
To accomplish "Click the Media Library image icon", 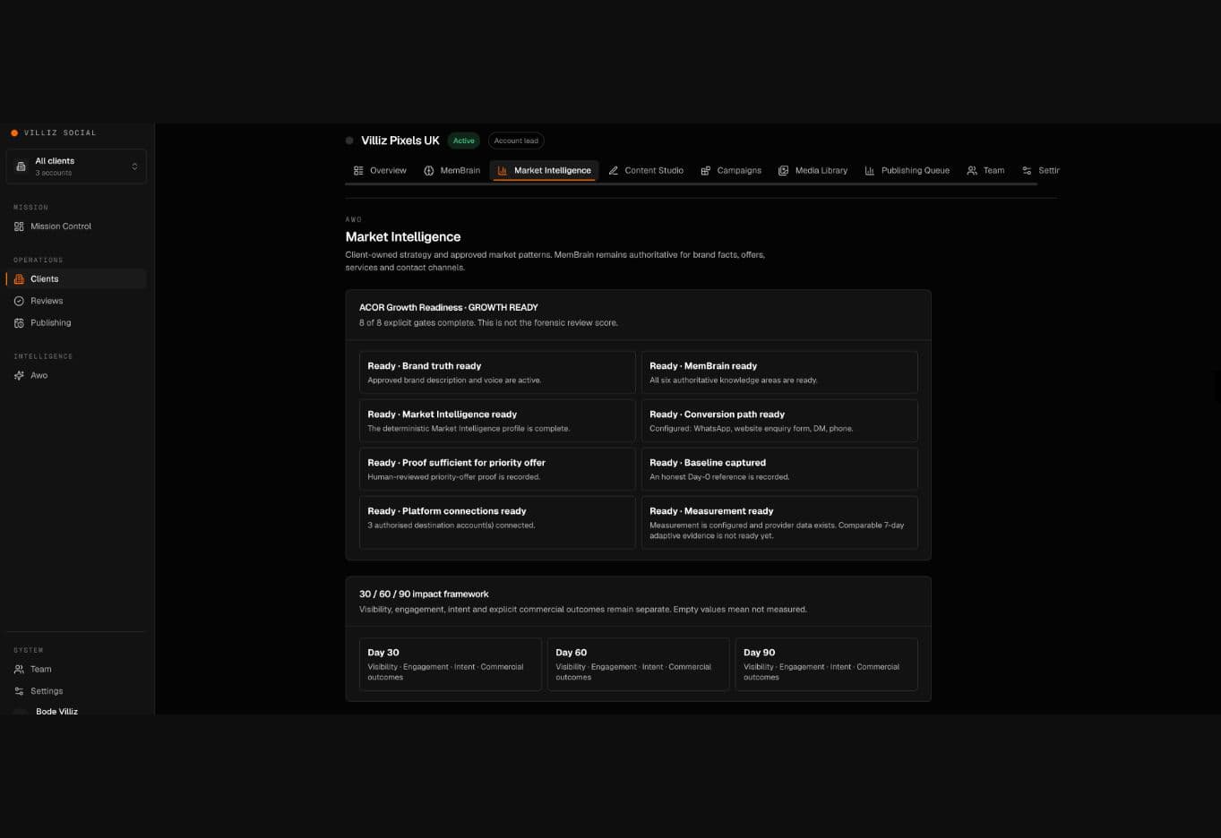I will pos(784,170).
